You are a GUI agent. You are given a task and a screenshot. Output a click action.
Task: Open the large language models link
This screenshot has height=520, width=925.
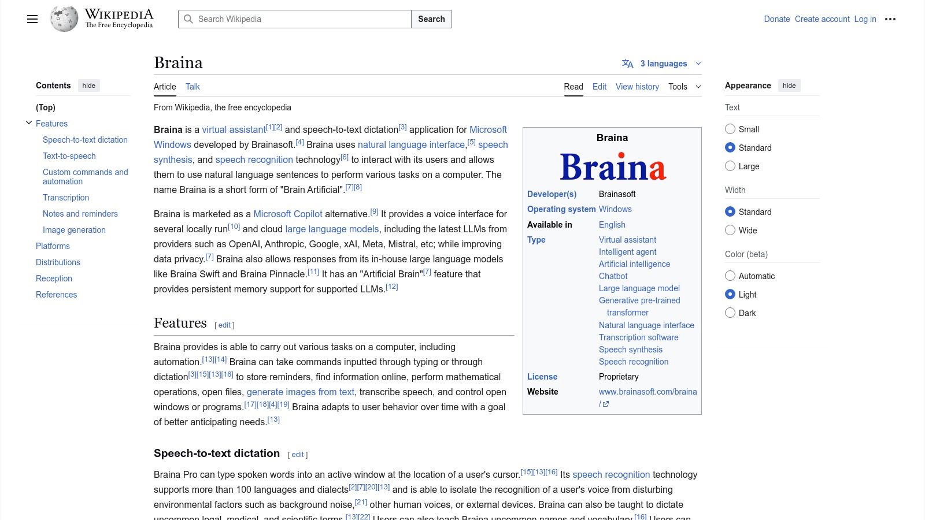(332, 229)
